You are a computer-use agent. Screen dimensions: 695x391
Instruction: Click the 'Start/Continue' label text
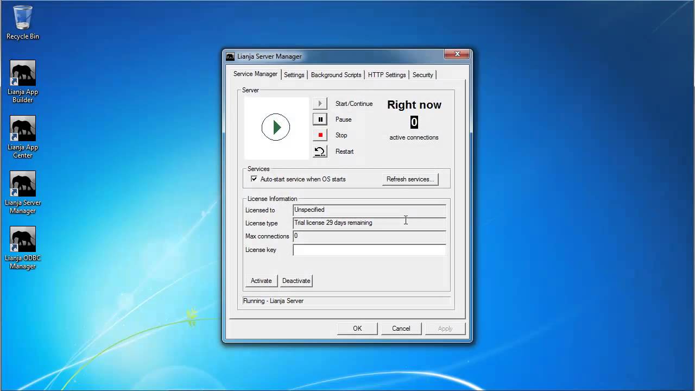click(354, 104)
